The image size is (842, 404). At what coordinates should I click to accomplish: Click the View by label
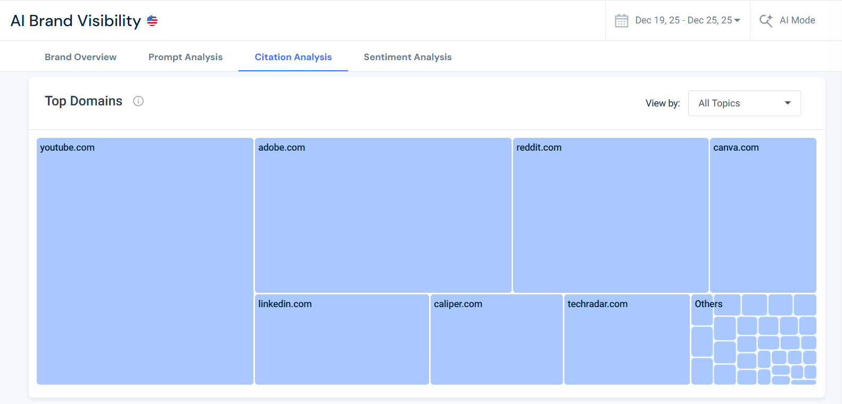[x=663, y=103]
